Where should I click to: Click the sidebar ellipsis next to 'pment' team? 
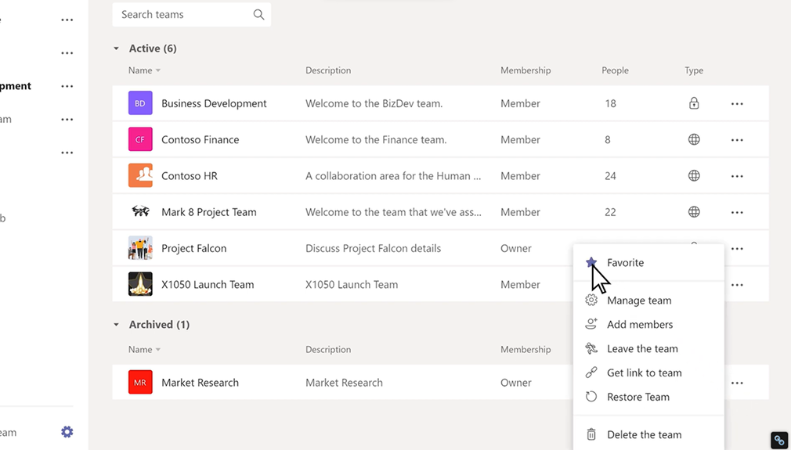pos(67,86)
